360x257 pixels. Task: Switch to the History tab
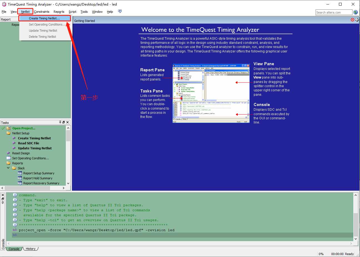coord(31,249)
